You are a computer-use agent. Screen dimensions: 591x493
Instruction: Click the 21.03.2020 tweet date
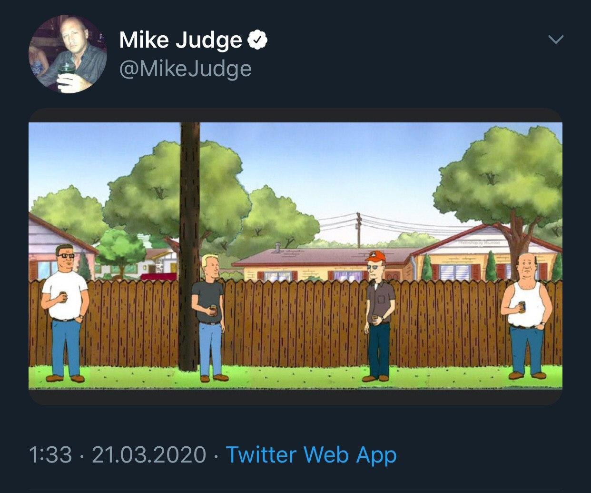click(x=149, y=454)
